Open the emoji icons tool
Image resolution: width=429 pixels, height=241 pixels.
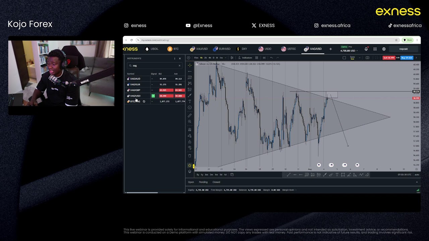[x=190, y=107]
